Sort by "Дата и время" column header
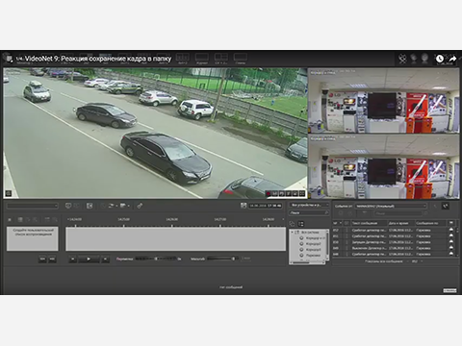 tap(401, 223)
